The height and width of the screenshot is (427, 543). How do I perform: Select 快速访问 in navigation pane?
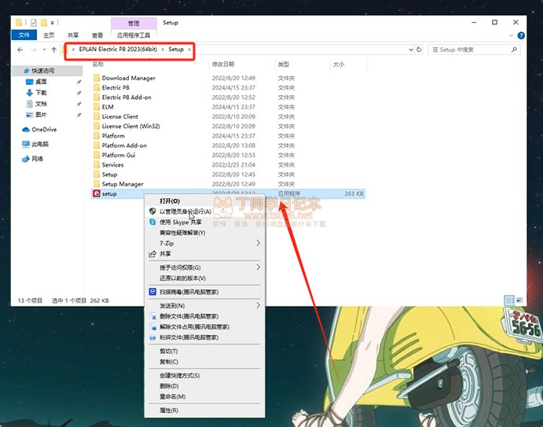point(47,71)
